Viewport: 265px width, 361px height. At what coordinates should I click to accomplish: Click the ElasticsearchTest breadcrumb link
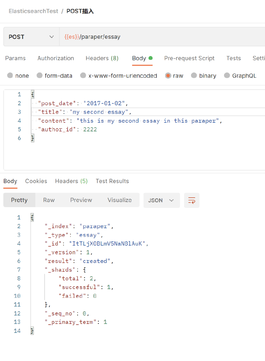point(33,11)
